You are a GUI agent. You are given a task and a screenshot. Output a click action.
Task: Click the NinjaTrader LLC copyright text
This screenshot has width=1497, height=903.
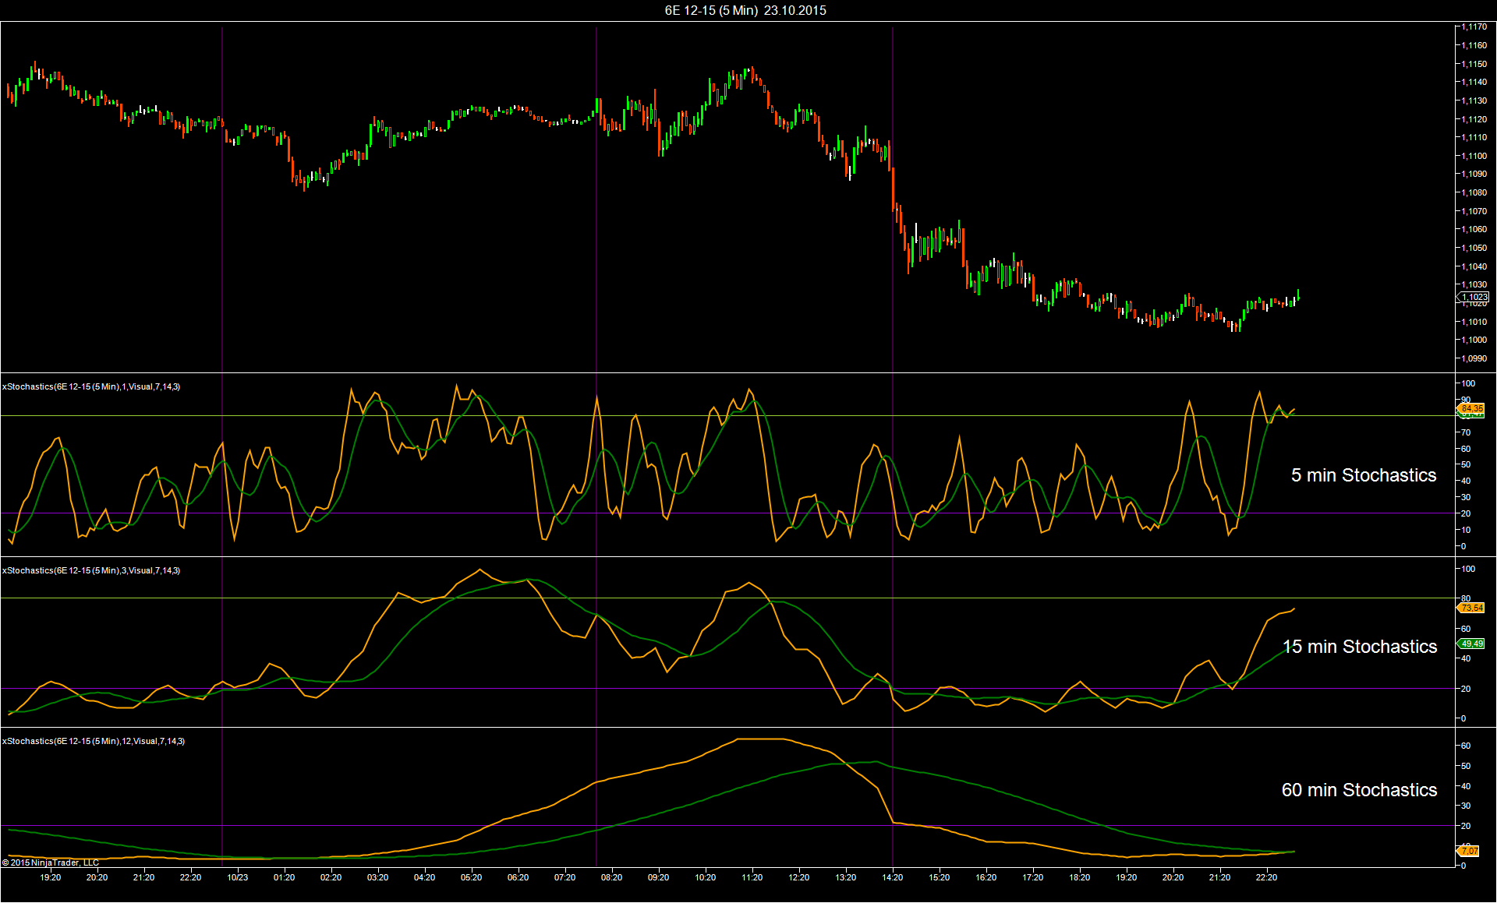coord(51,862)
